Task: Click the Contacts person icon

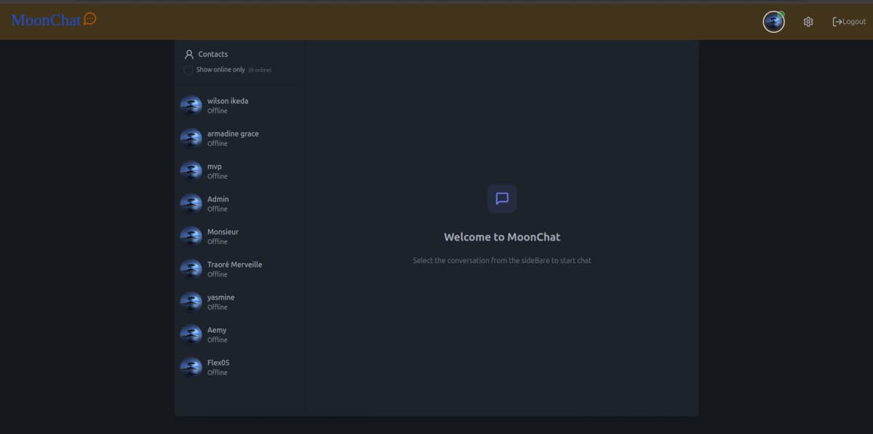Action: tap(189, 55)
